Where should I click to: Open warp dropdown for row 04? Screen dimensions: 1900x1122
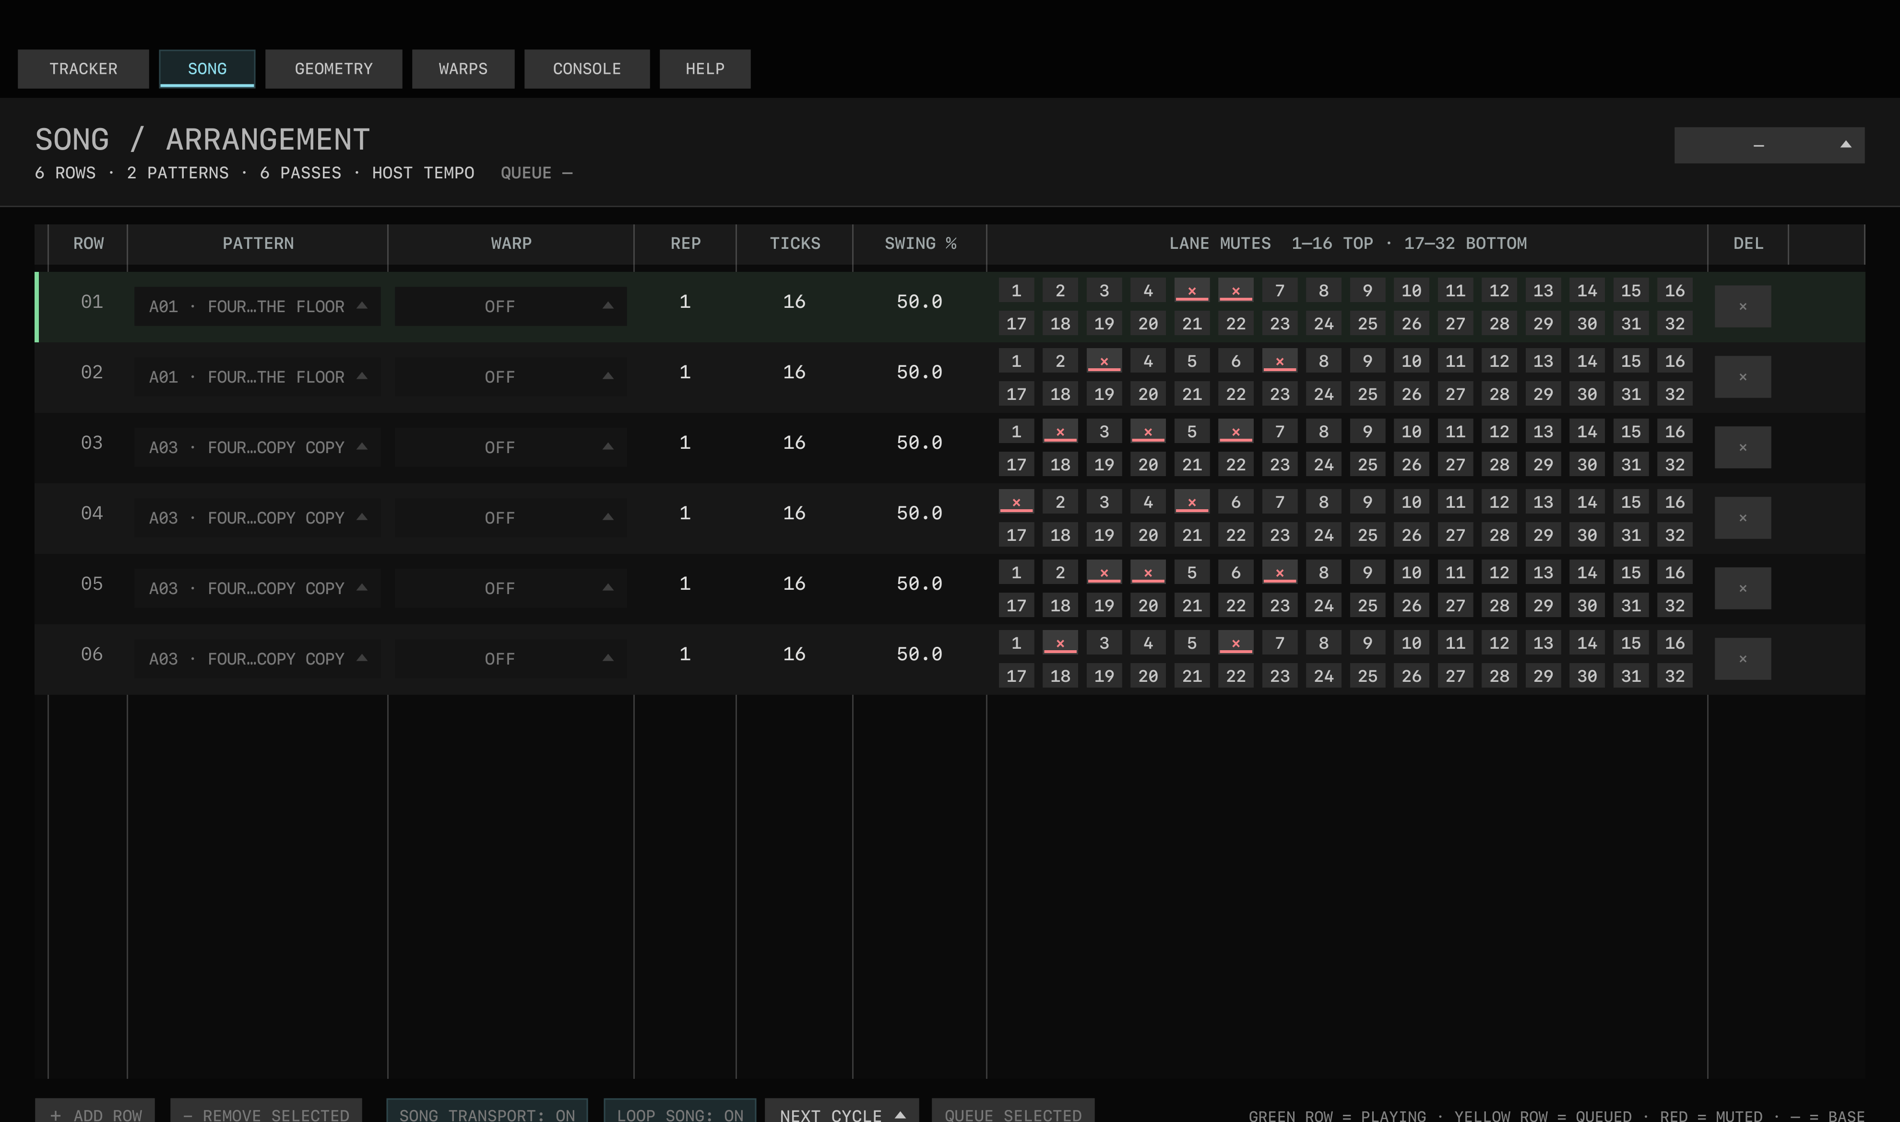[x=511, y=517]
